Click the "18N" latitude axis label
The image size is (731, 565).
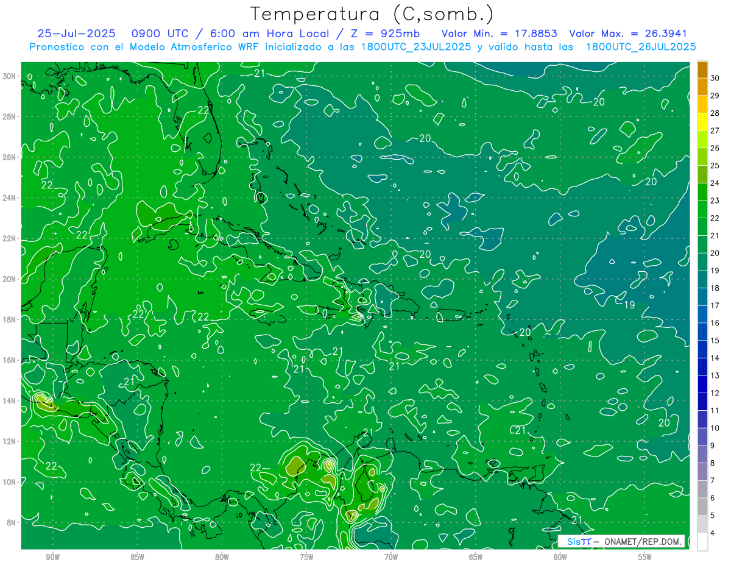10,319
